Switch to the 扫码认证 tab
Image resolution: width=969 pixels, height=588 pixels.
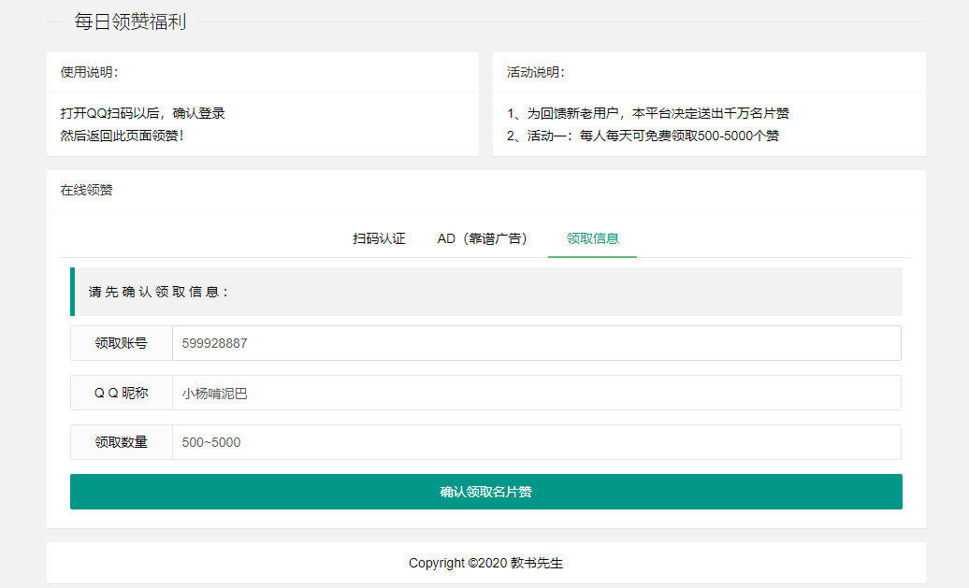pos(378,238)
